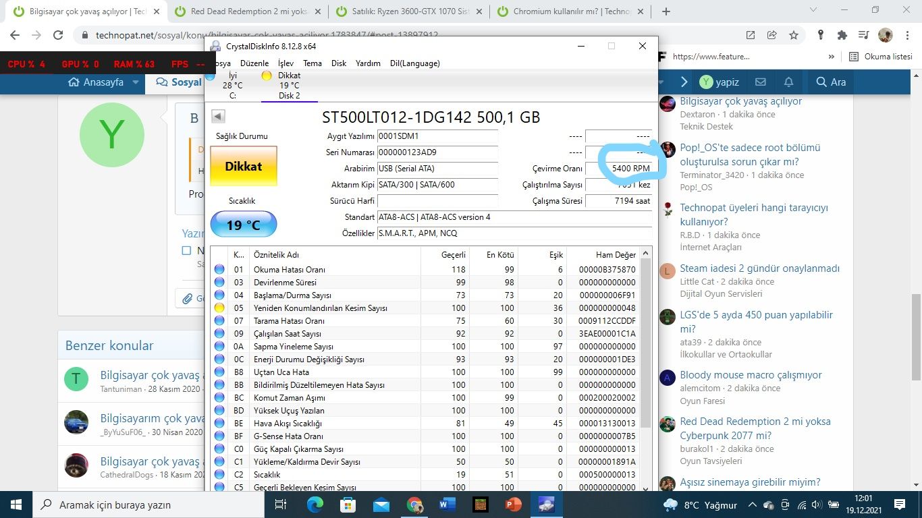Image resolution: width=922 pixels, height=518 pixels.
Task: Click the yellow Dikkat health status button
Action: [x=243, y=166]
